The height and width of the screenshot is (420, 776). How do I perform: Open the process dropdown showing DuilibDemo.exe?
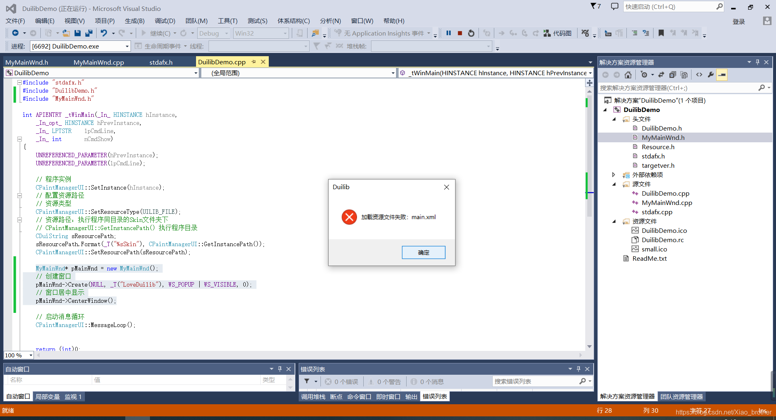click(80, 46)
